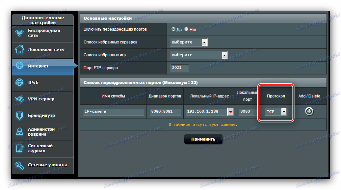Screen dimensions: 341x190
Task: Open the Список избранных серверов dropdown
Action: (x=189, y=42)
